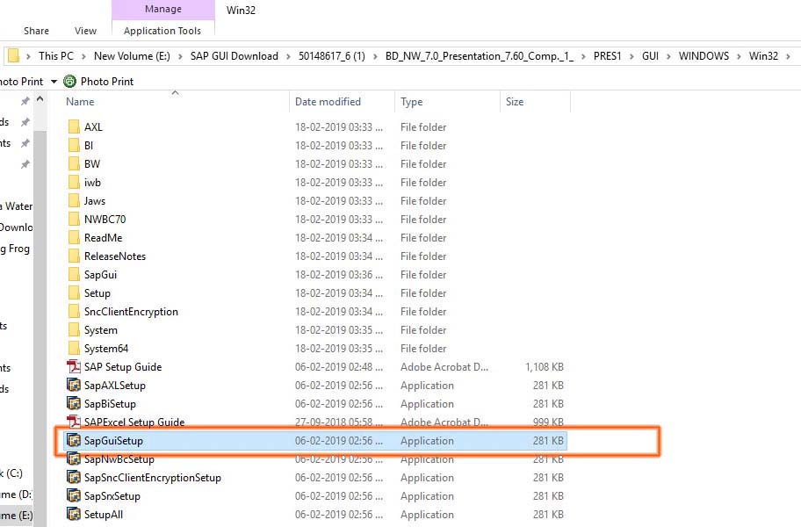Expand the chevron after GUI breadcrumb
The image size is (801, 527).
point(668,56)
